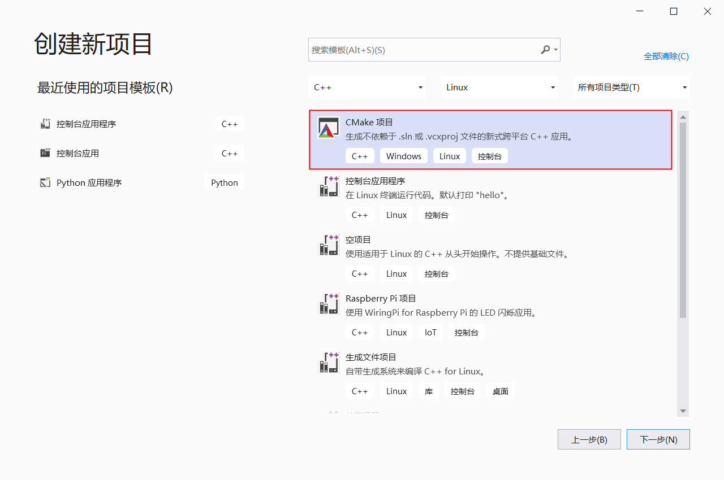724x480 pixels.
Task: Click the 下一步(N) button
Action: tap(658, 439)
